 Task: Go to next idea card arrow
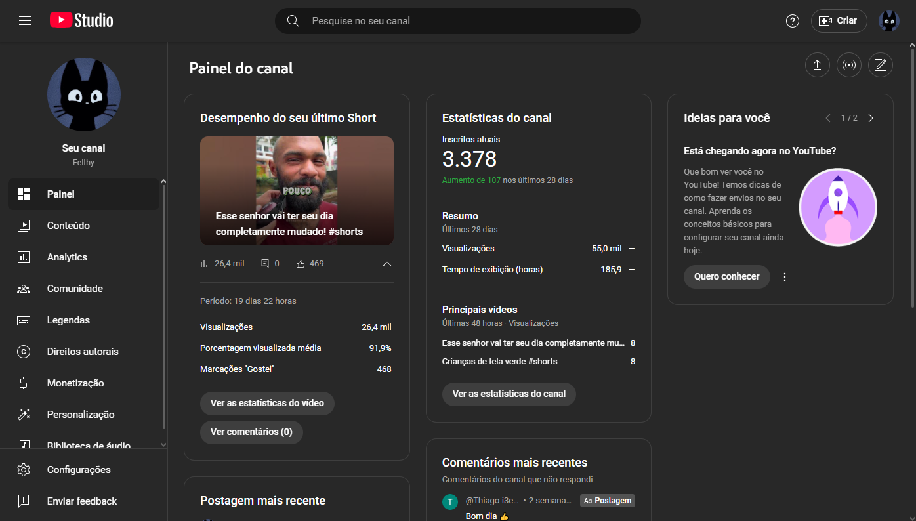pos(871,118)
